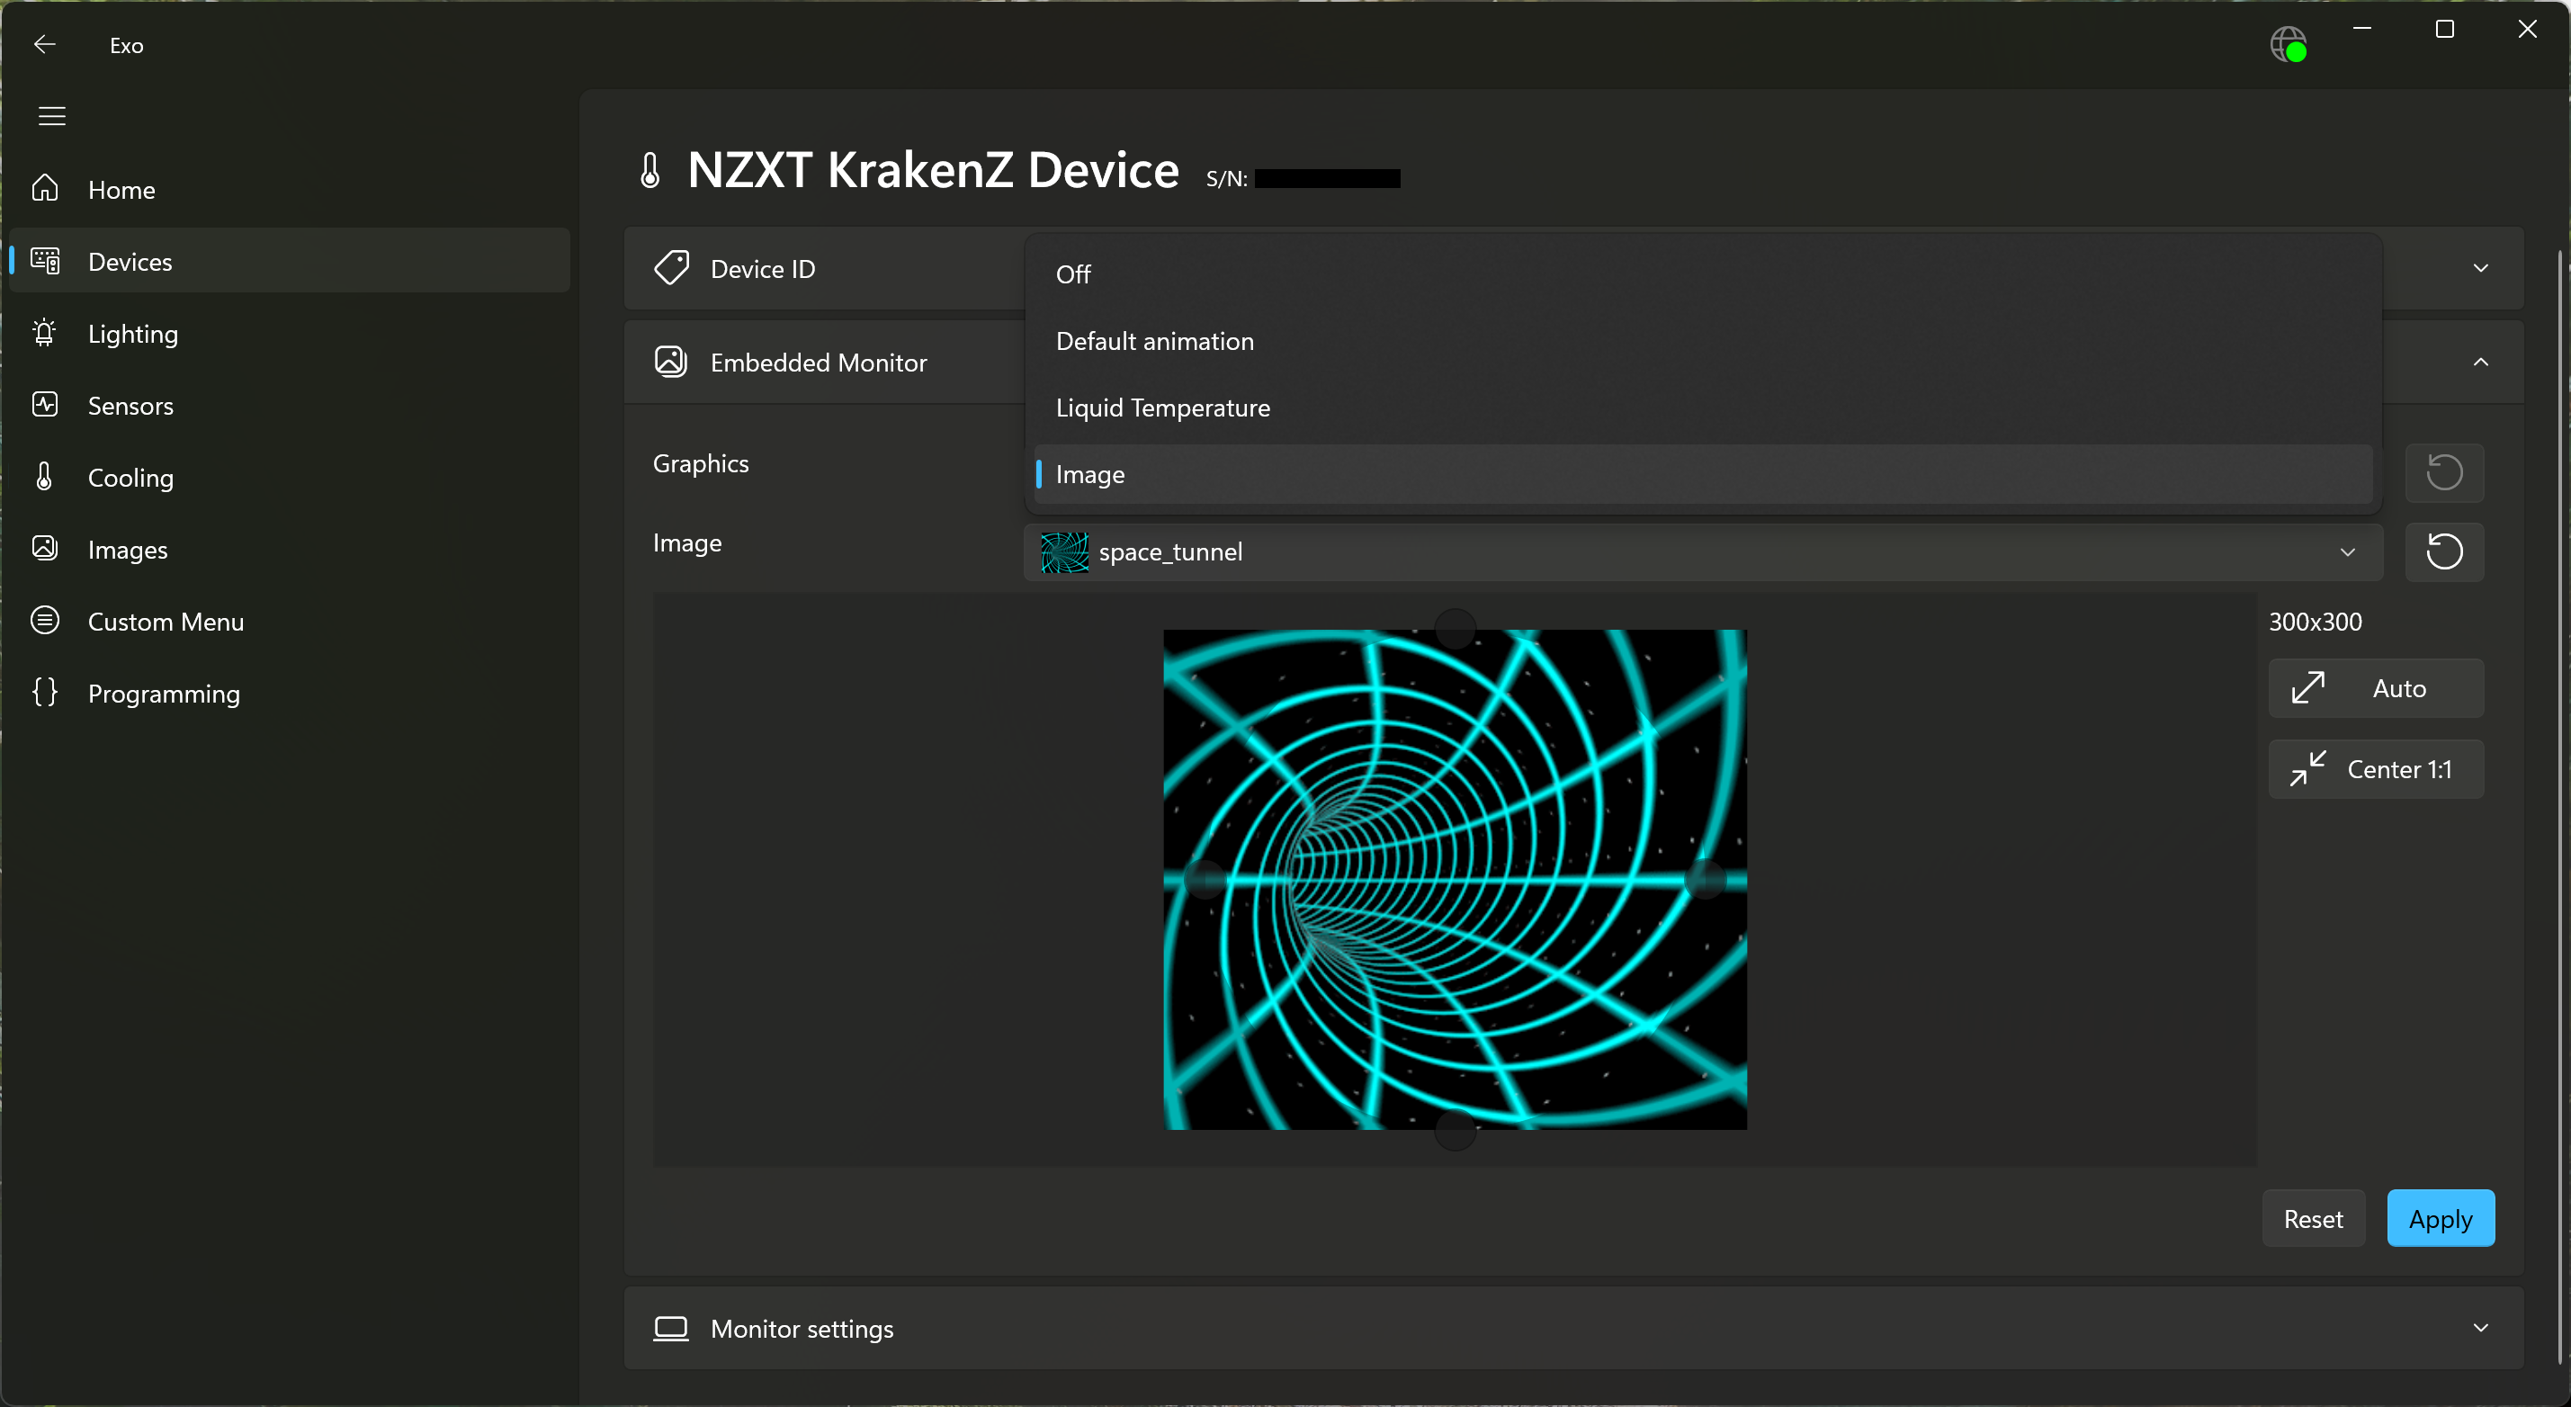2571x1407 pixels.
Task: Click the Auto scaling button
Action: tap(2376, 687)
